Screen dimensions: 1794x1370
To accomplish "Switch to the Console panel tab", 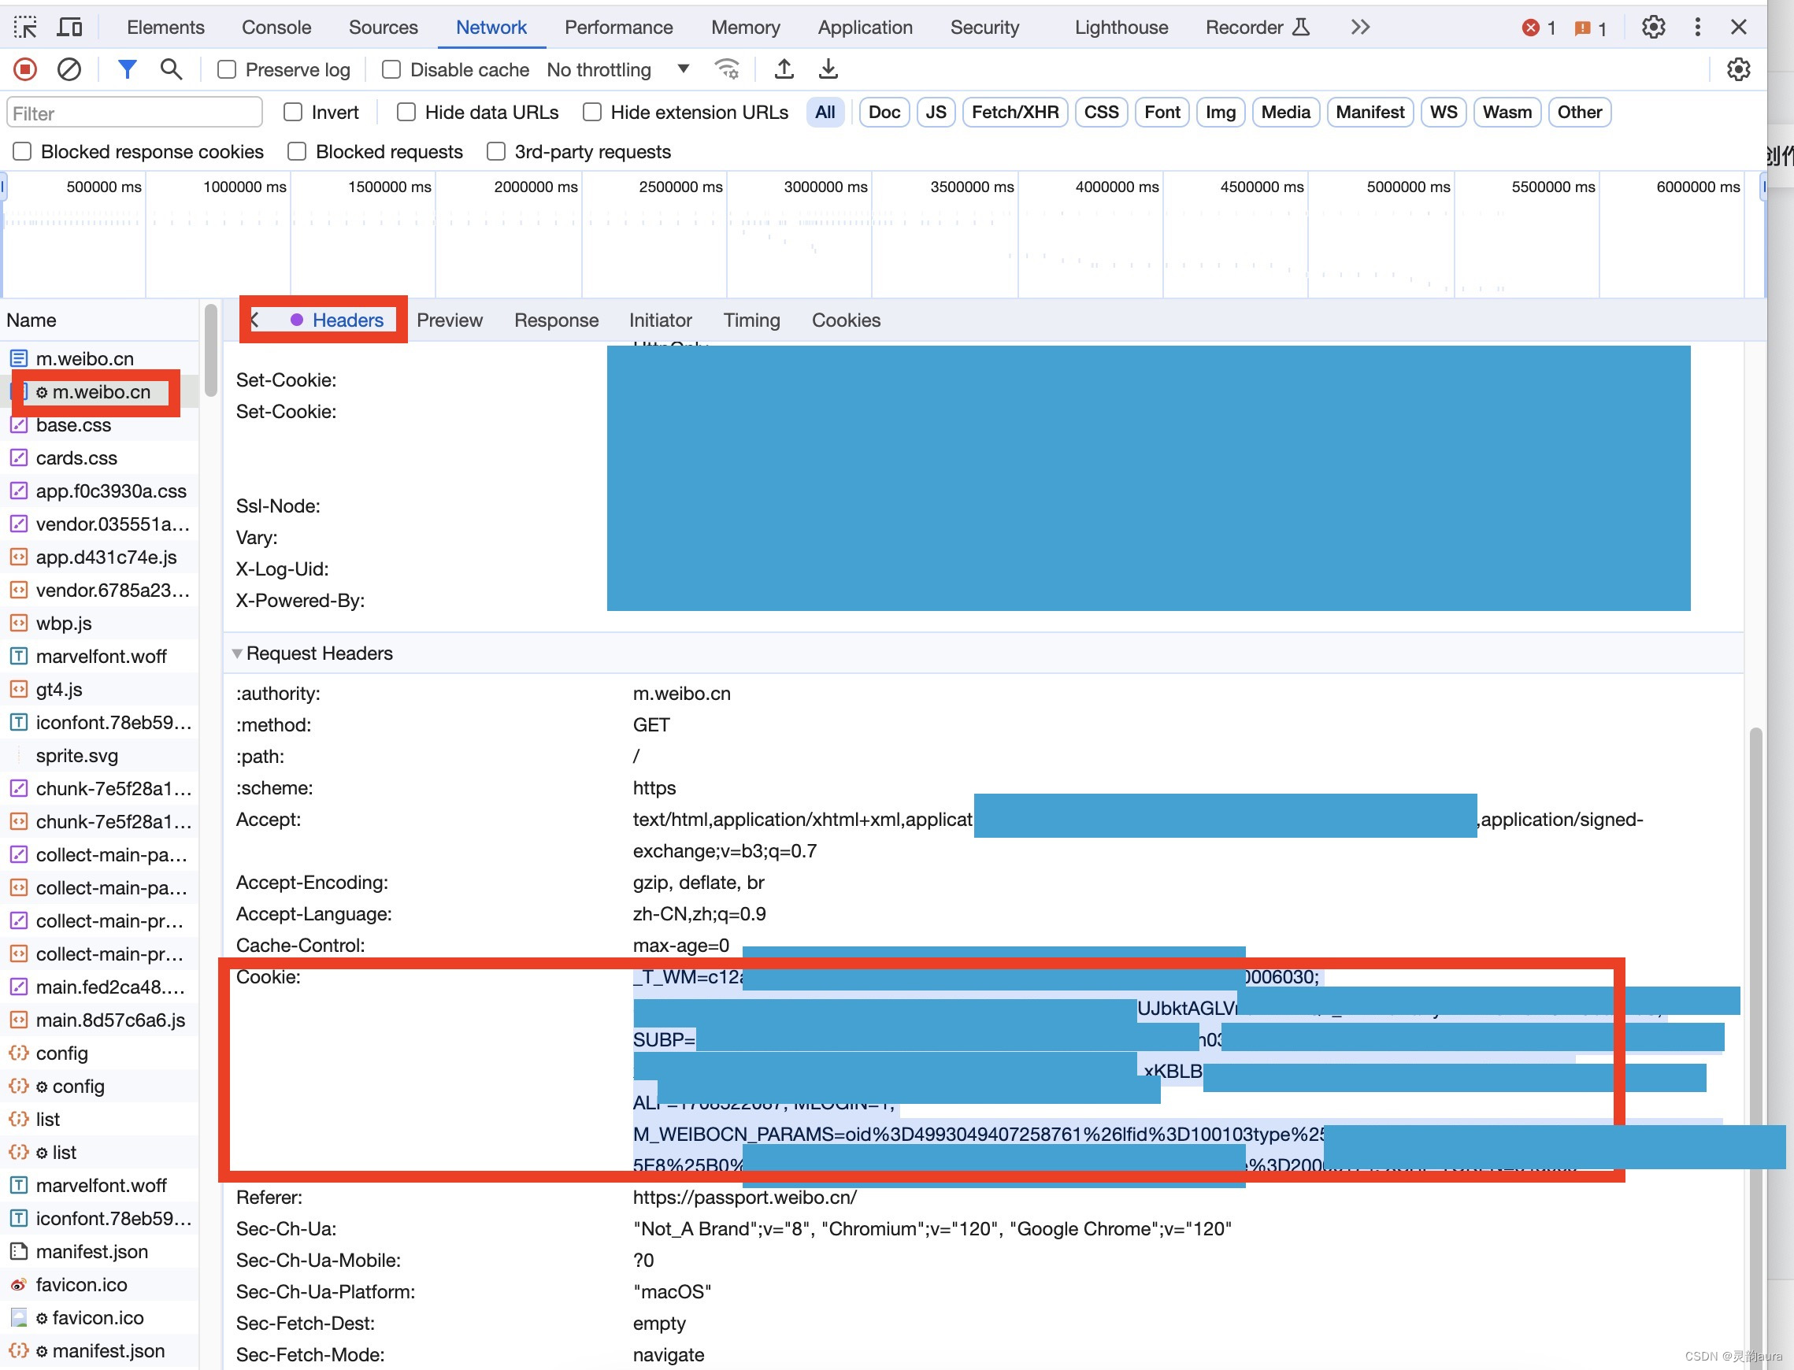I will point(276,27).
